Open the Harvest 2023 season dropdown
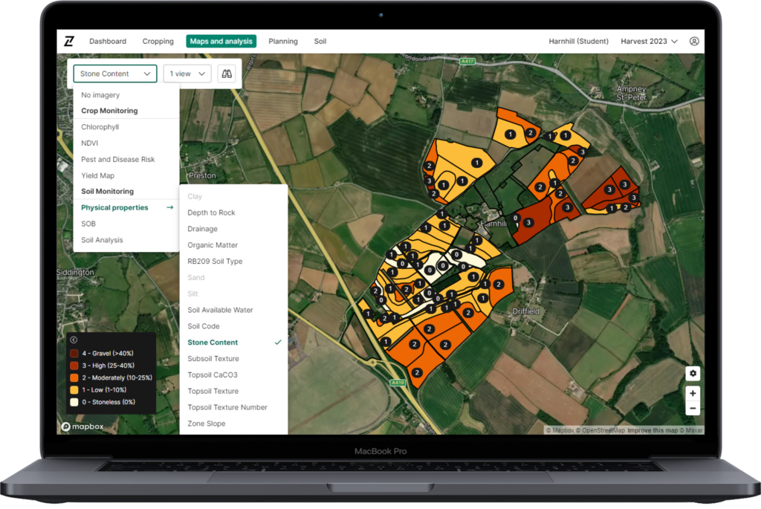 click(649, 42)
